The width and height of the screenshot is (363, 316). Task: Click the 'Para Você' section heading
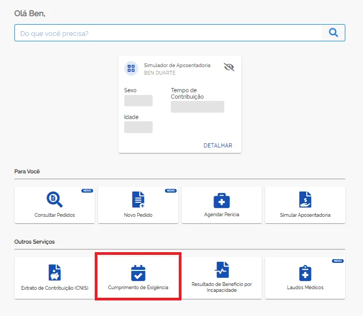point(27,172)
